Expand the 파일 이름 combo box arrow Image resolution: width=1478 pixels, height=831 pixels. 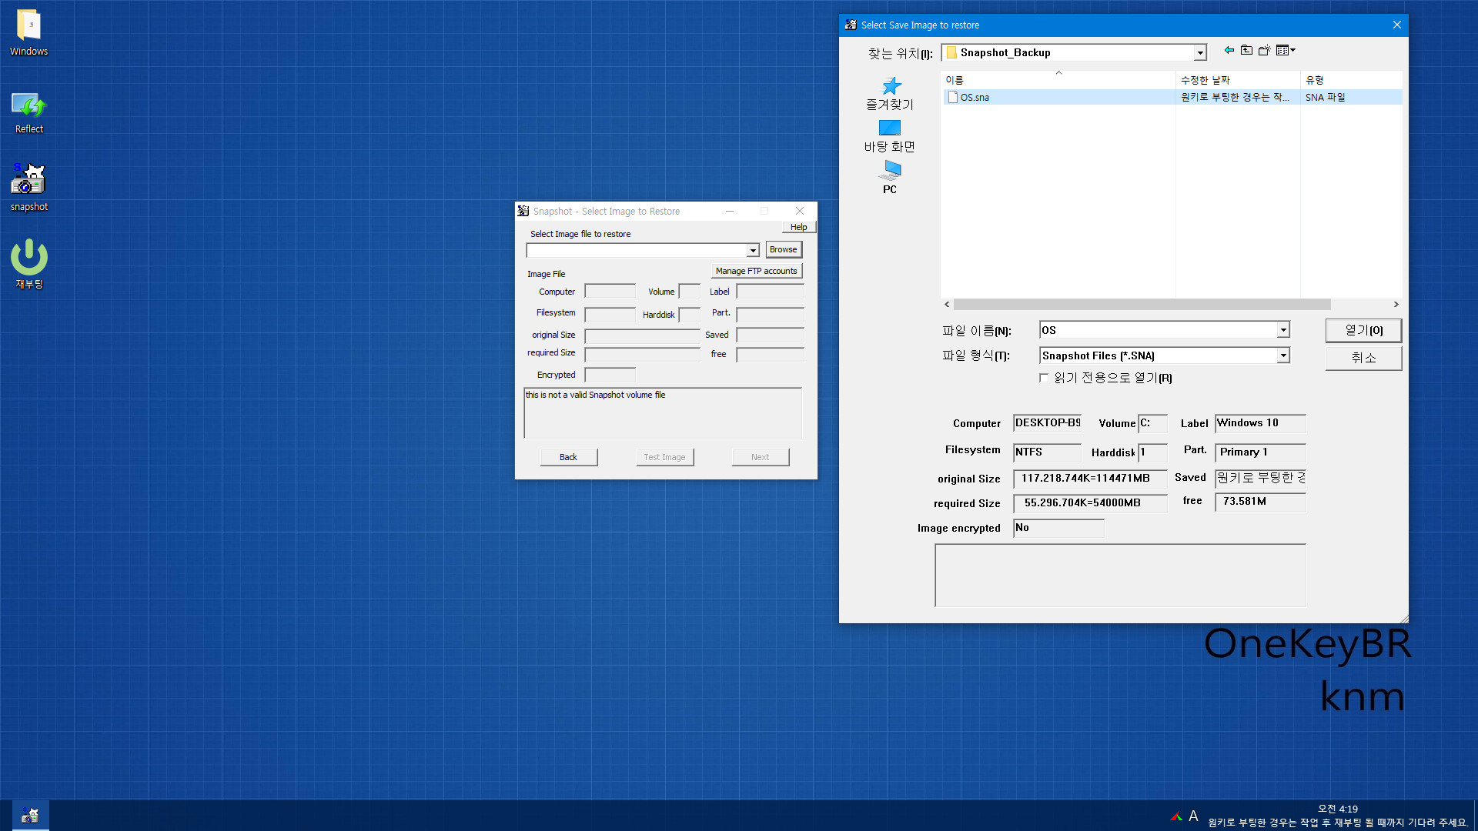(1283, 330)
